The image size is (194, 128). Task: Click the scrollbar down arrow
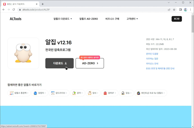[x=193, y=126]
